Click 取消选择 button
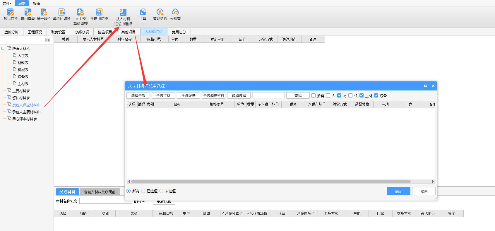This screenshot has width=495, height=231. click(239, 95)
